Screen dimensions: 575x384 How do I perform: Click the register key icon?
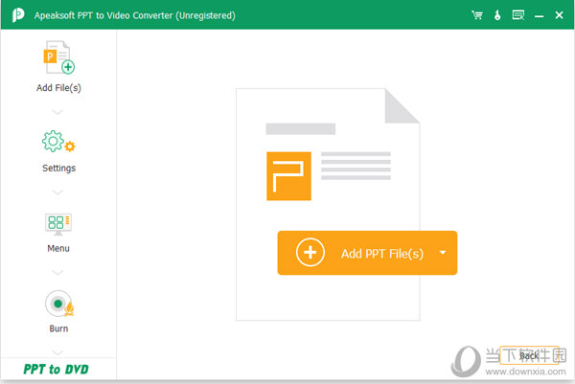click(497, 15)
